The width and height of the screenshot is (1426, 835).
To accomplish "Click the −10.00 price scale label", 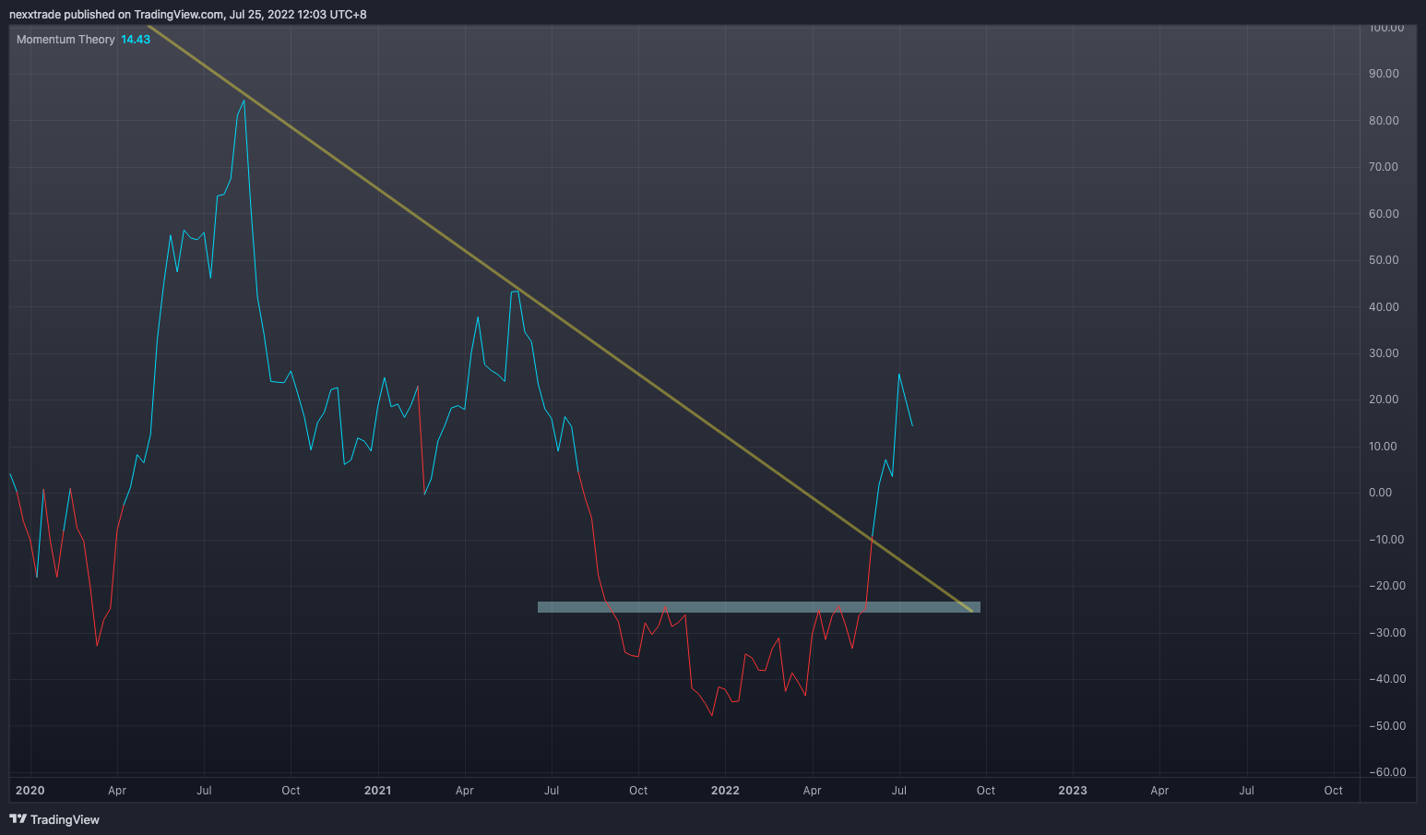I will click(x=1384, y=540).
